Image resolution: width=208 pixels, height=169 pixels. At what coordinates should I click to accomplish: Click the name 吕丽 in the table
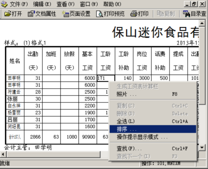[13, 120]
